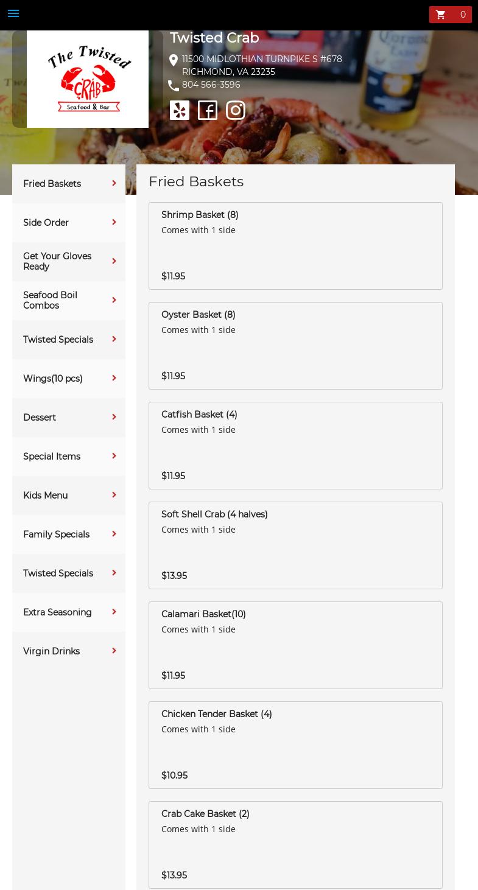Choose the Shrimp Basket (8) item
This screenshot has height=890, width=478.
[295, 245]
